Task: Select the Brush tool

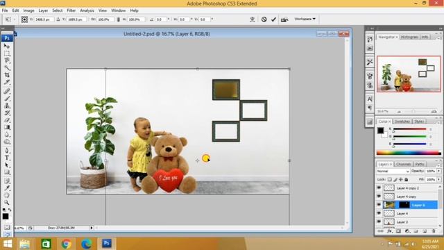Action: click(x=7, y=99)
